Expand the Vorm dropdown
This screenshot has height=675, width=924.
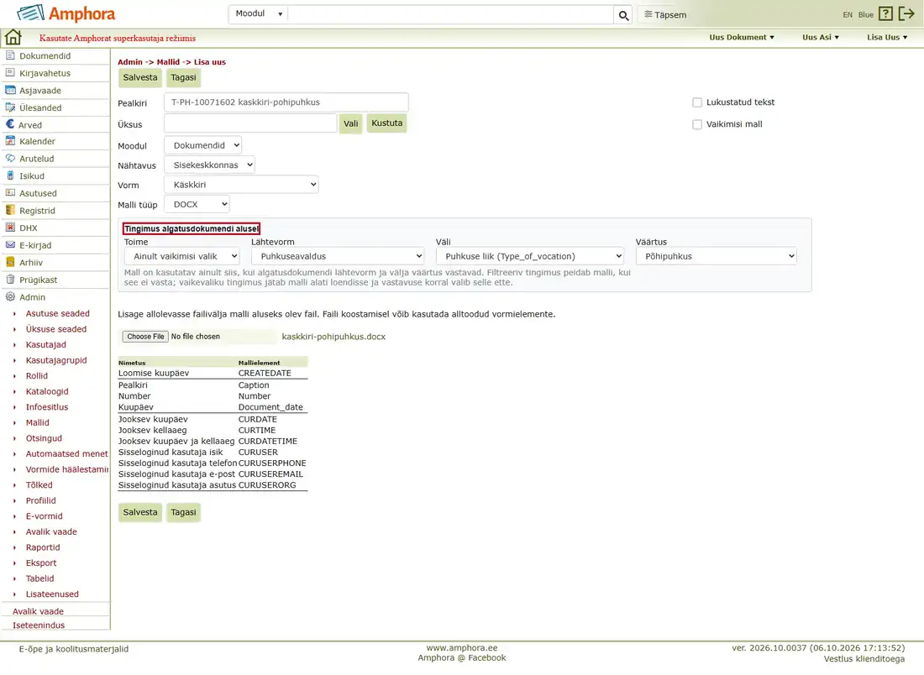(x=242, y=185)
